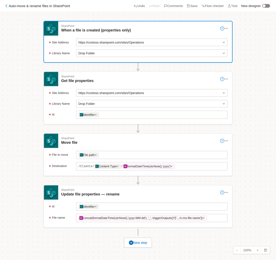This screenshot has height=260, width=276.
Task: Click inside the File to move field
Action: 152,155
